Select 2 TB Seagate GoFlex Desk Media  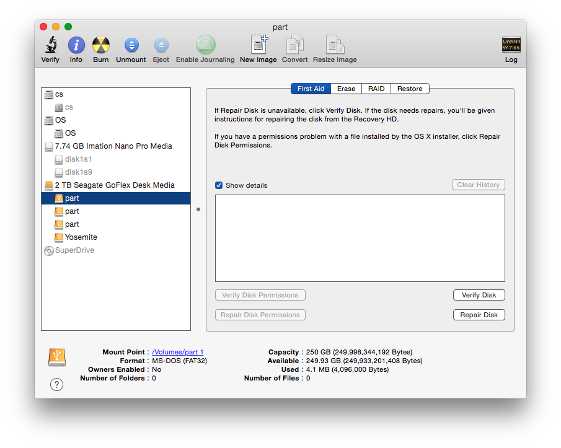pyautogui.click(x=116, y=185)
